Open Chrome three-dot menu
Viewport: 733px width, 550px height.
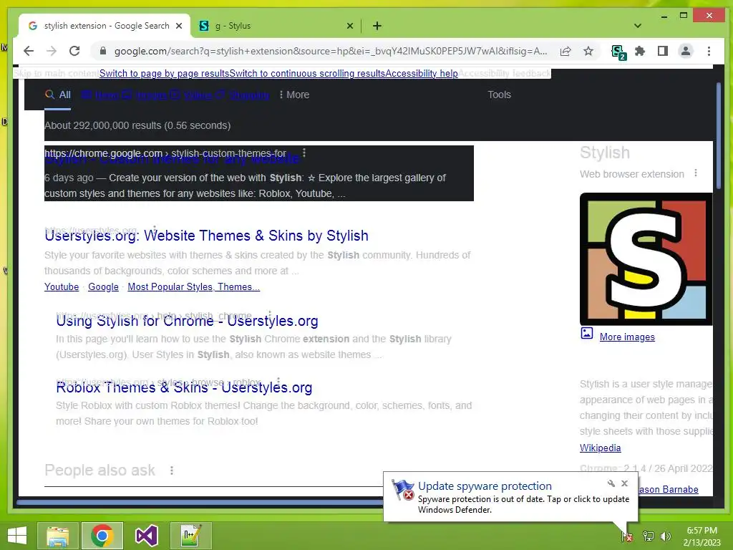coord(709,51)
